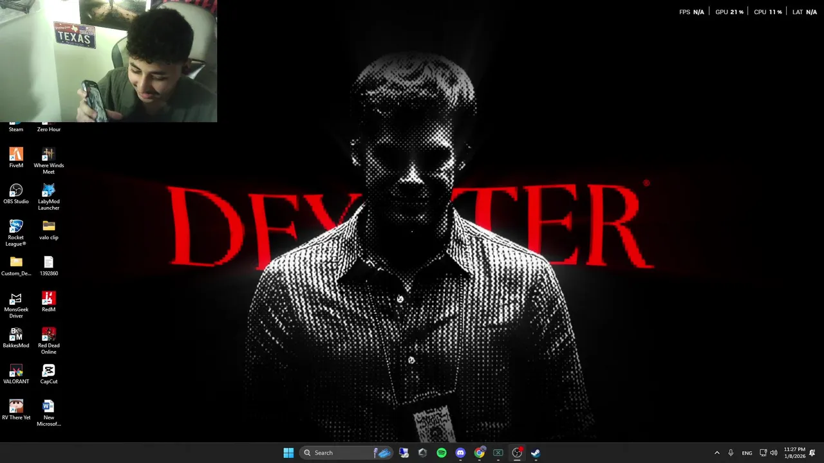Select the CapCut desktop icon
The image size is (824, 463).
pyautogui.click(x=49, y=374)
